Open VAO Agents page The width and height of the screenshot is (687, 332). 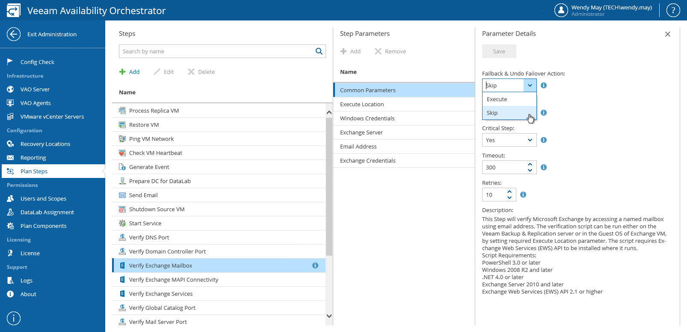point(36,103)
